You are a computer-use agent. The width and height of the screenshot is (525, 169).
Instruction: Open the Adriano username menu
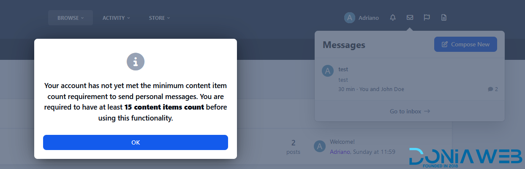point(368,18)
